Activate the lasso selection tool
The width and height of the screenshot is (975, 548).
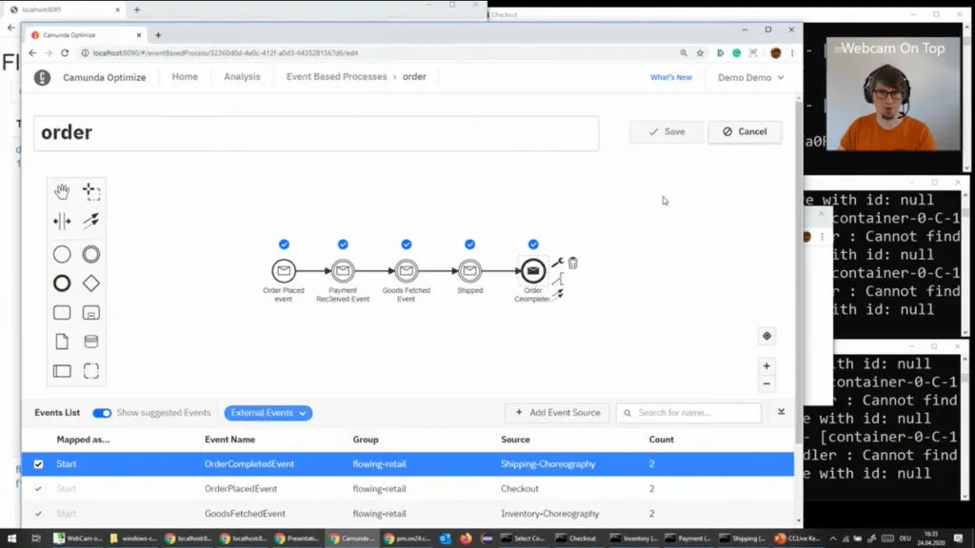(x=90, y=191)
